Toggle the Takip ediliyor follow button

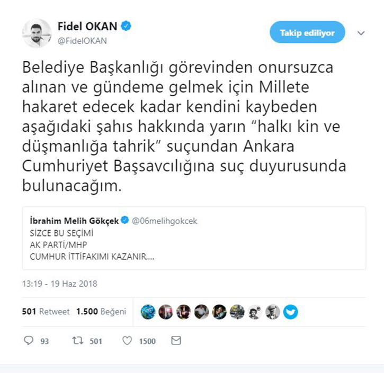click(307, 32)
